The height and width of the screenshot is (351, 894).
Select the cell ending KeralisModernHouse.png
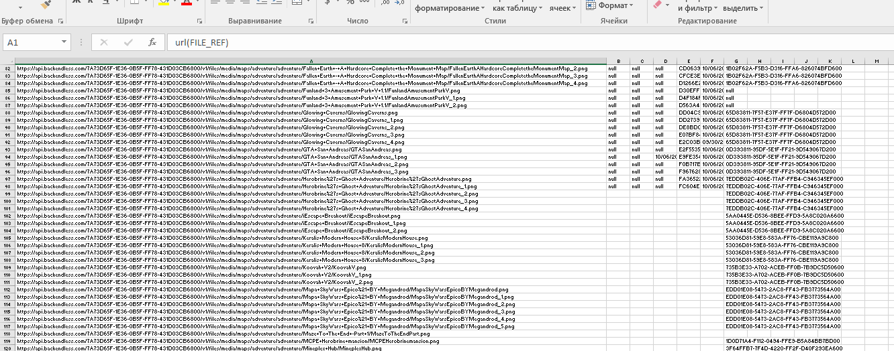(x=311, y=238)
